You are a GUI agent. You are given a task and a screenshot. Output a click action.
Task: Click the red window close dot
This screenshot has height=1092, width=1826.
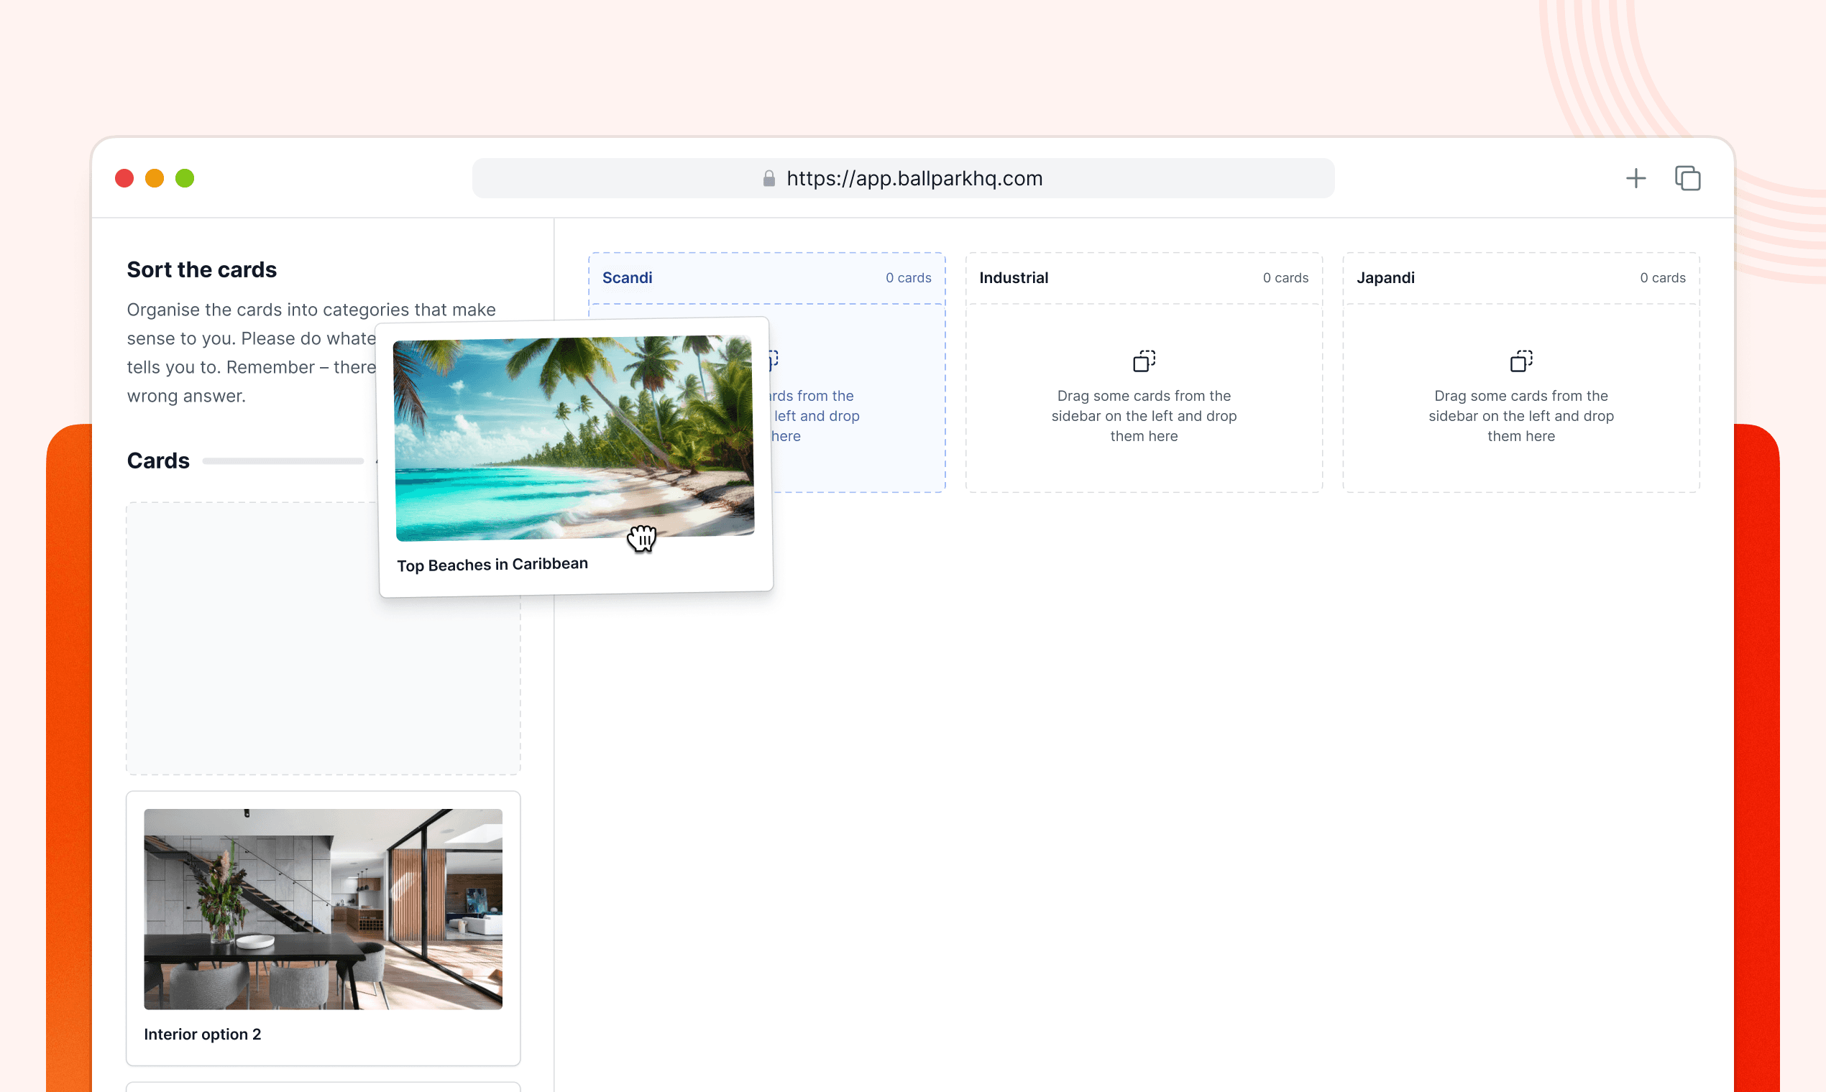(x=124, y=178)
